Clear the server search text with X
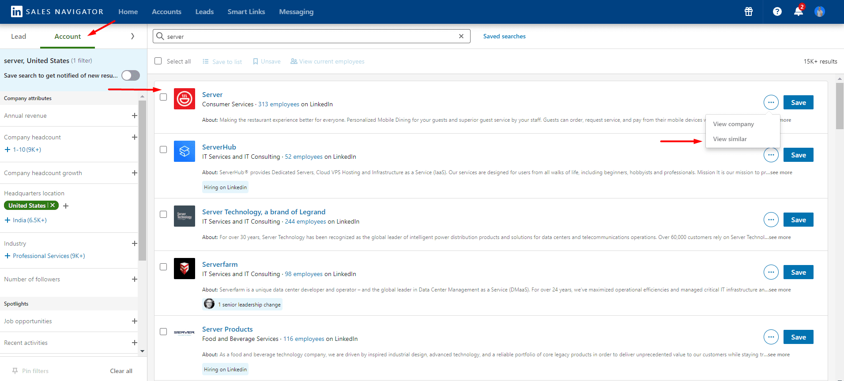 [x=461, y=36]
